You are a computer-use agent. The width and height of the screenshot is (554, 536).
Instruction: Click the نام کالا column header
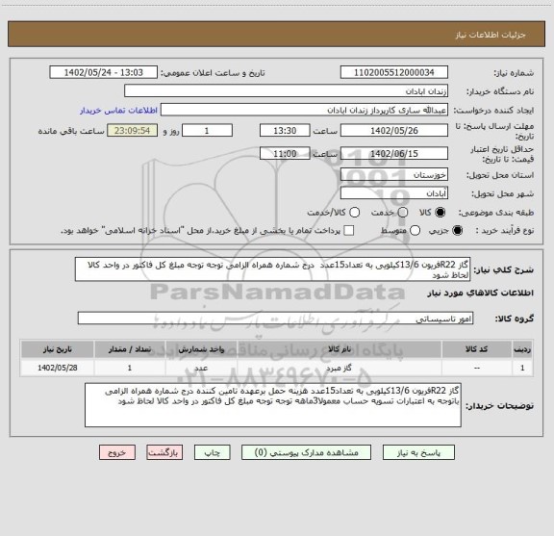(340, 349)
